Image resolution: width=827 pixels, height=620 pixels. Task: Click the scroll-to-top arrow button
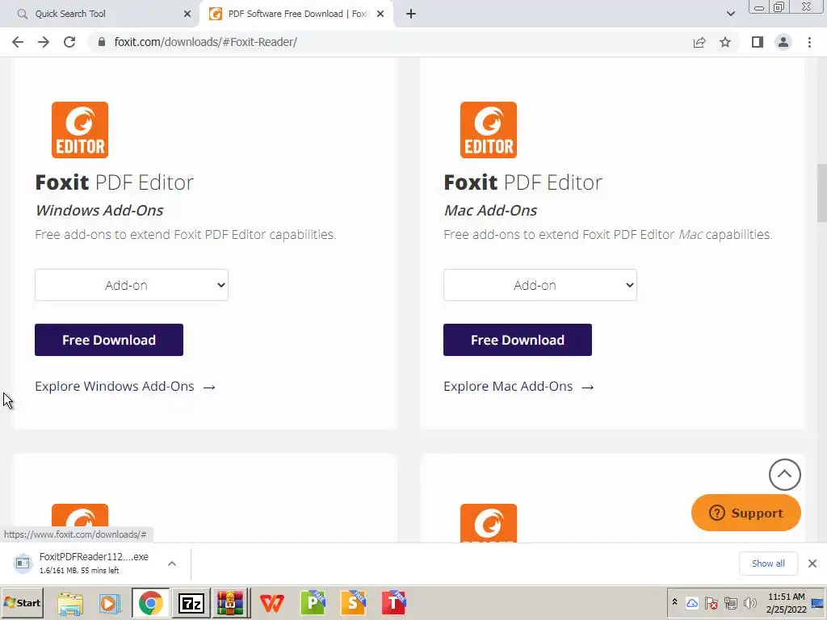(785, 475)
